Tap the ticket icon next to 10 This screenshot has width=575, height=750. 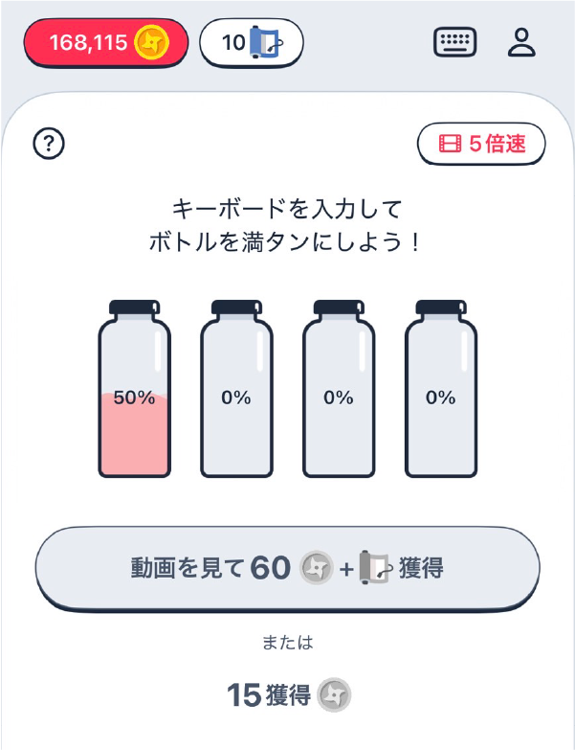pyautogui.click(x=263, y=42)
